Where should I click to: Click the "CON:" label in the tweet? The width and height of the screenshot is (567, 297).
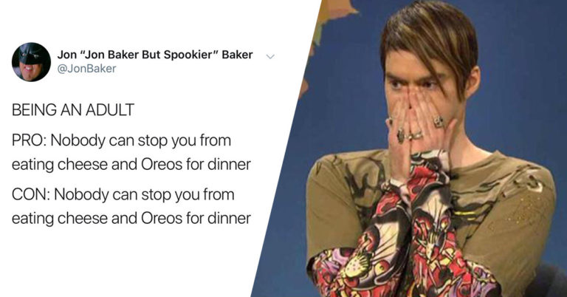29,198
